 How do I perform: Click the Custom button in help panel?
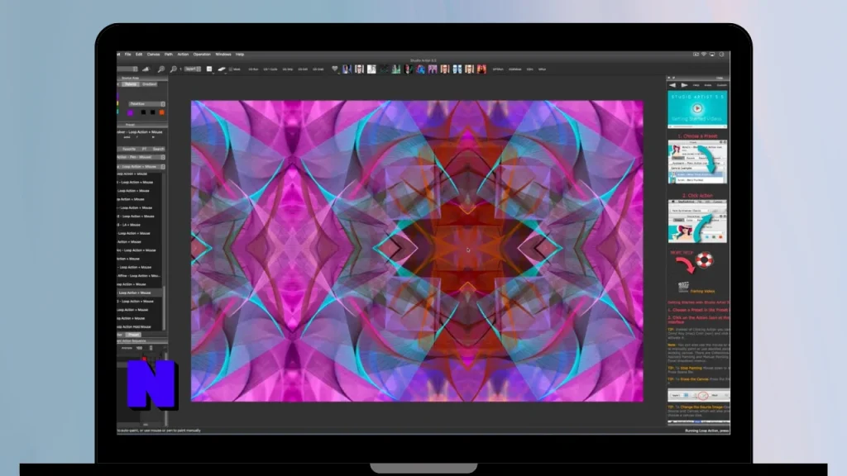tap(721, 85)
